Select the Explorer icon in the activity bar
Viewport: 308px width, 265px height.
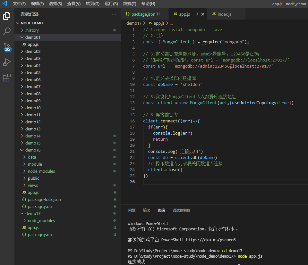click(7, 15)
